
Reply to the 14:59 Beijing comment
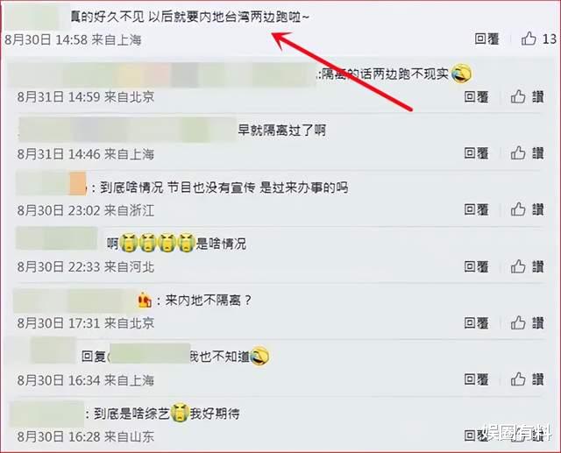[476, 96]
